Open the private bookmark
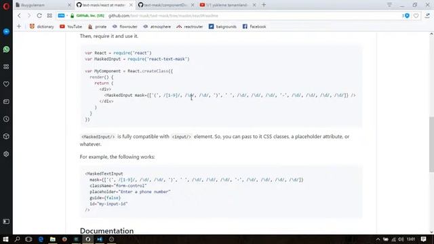 [x=97, y=26]
